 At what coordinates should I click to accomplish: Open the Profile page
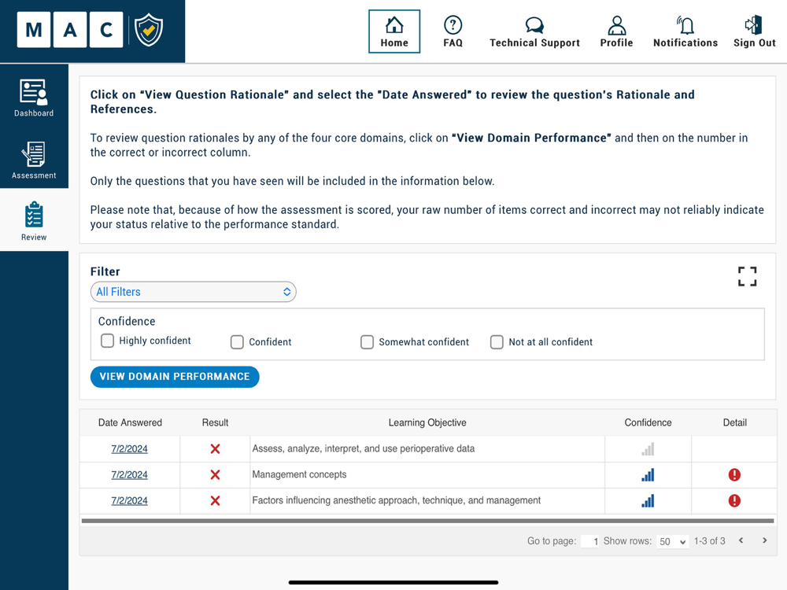pyautogui.click(x=616, y=31)
